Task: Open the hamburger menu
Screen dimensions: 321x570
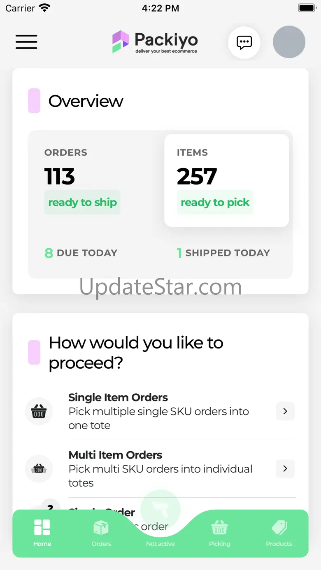Action: 26,42
